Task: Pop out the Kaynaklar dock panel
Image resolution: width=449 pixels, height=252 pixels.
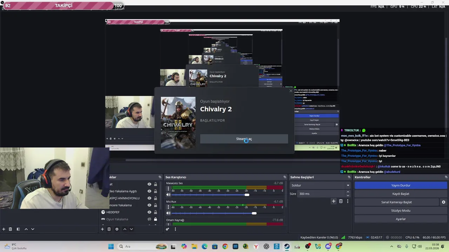Action: 160,177
